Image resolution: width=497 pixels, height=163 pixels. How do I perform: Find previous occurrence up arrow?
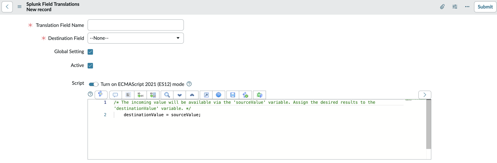(x=192, y=95)
